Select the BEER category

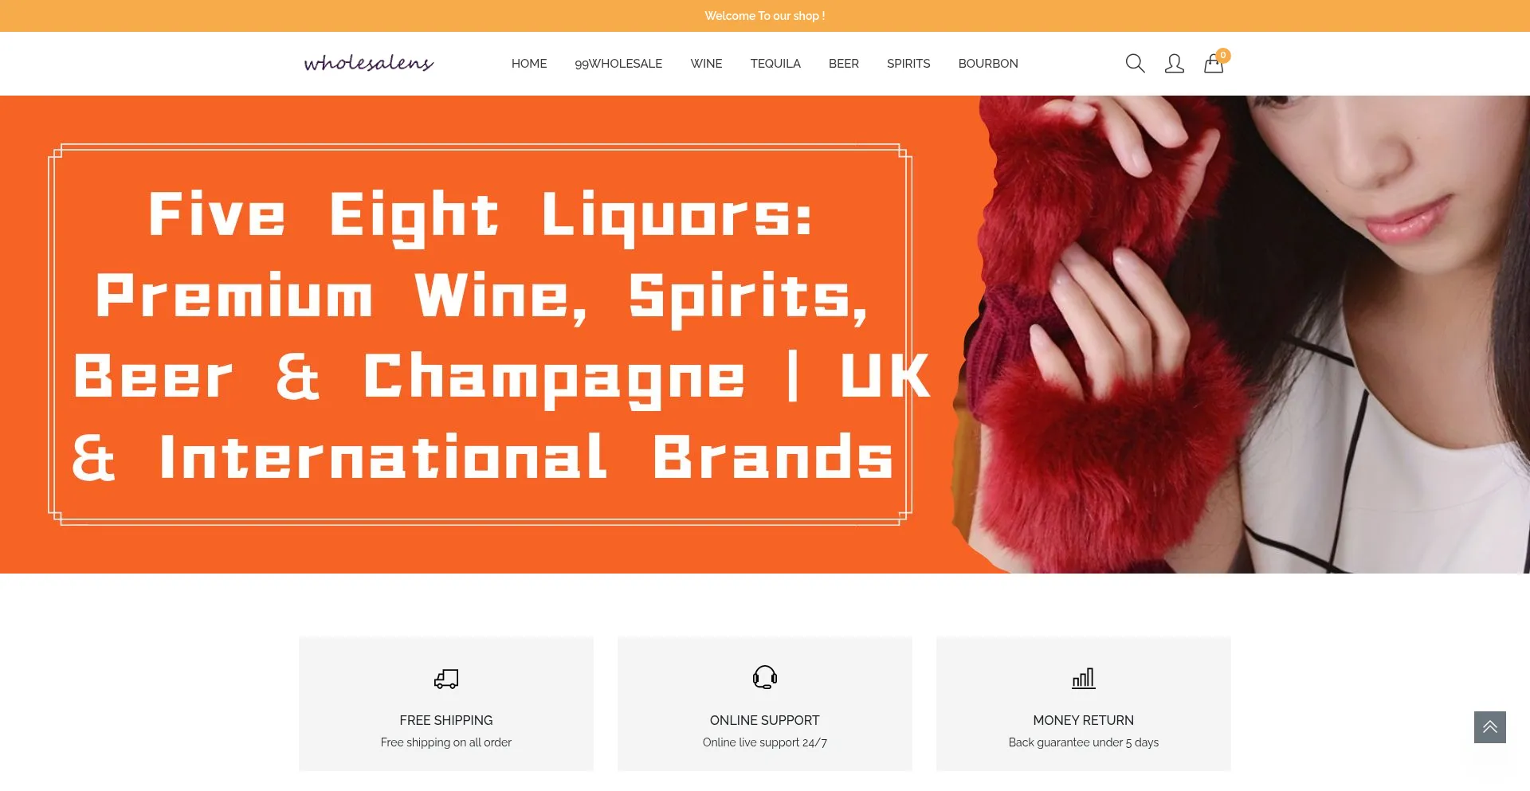(843, 64)
